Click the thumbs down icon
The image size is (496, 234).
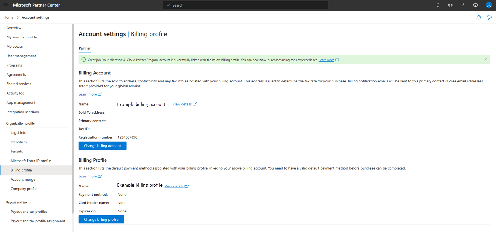489,17
